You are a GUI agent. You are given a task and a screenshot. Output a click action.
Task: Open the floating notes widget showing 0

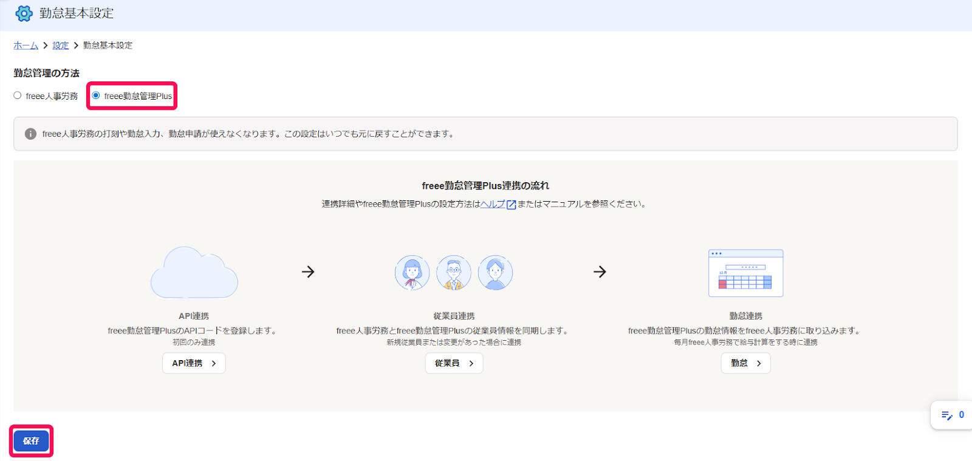coord(952,415)
